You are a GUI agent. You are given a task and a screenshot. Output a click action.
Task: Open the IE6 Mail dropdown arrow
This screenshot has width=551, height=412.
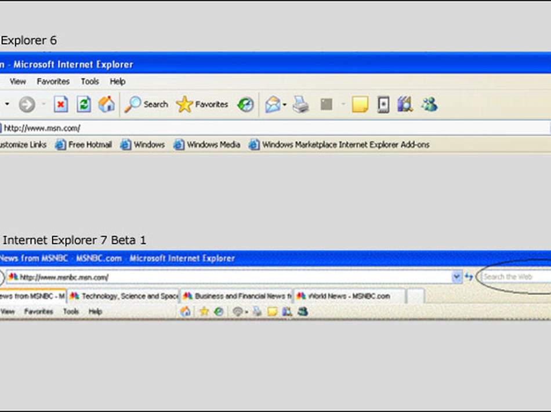click(284, 104)
